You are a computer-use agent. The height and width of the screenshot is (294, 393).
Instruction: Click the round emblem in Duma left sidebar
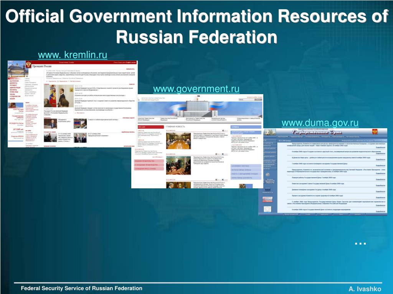tap(268, 175)
